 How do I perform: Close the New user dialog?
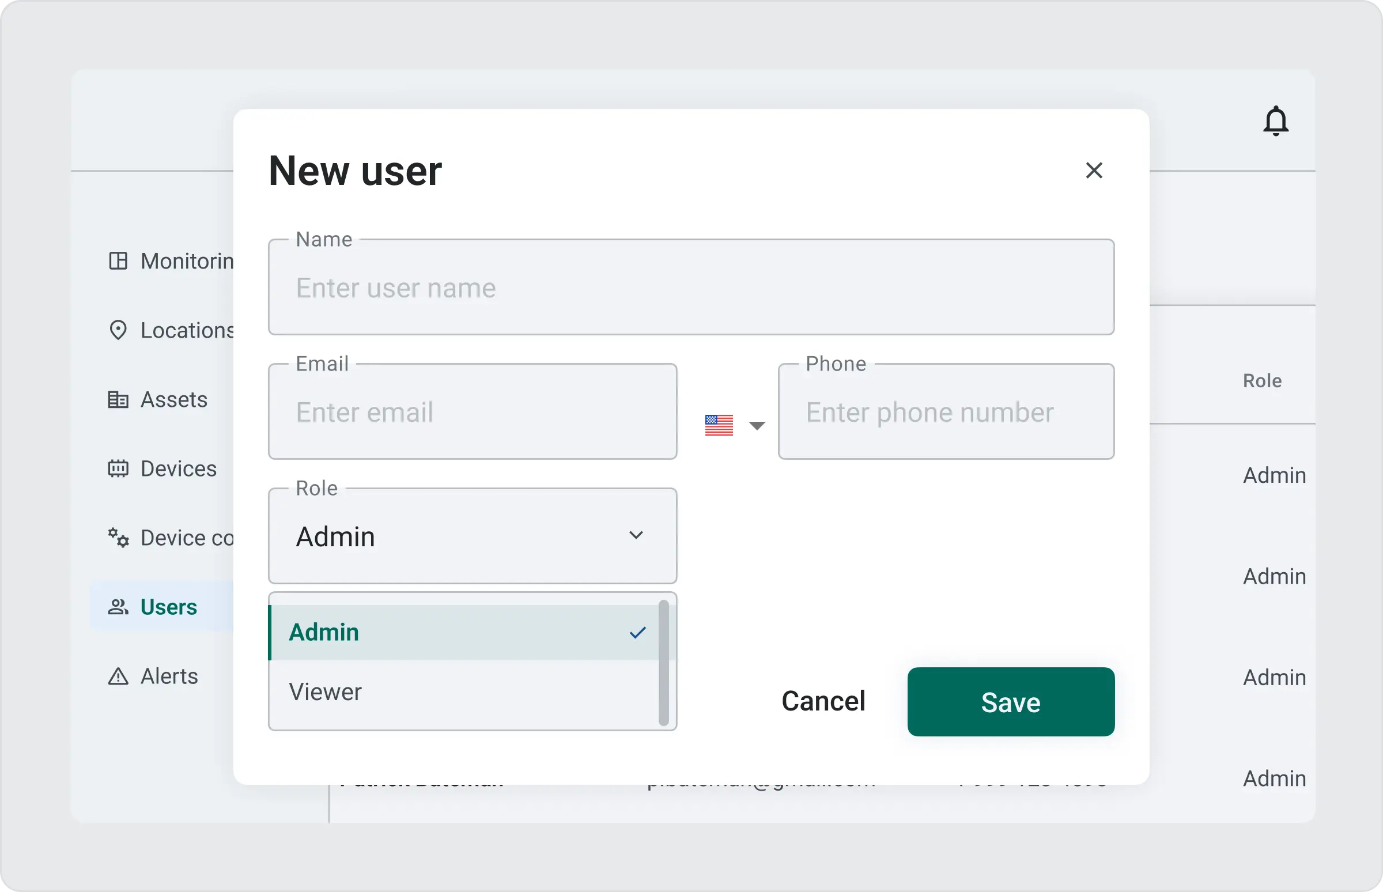[x=1093, y=171]
